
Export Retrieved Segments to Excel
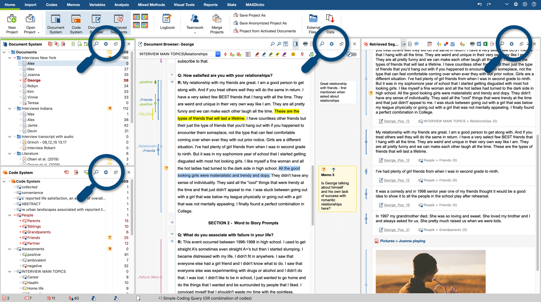coord(485,44)
